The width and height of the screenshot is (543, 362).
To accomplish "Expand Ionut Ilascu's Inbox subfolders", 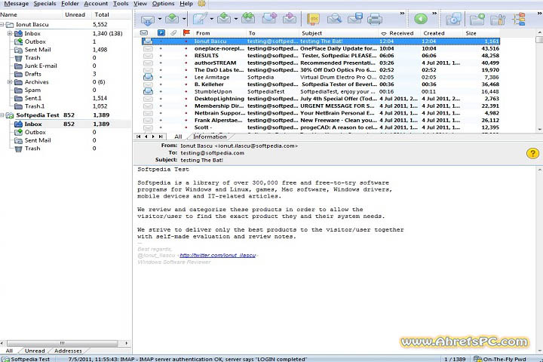I will coord(10,34).
